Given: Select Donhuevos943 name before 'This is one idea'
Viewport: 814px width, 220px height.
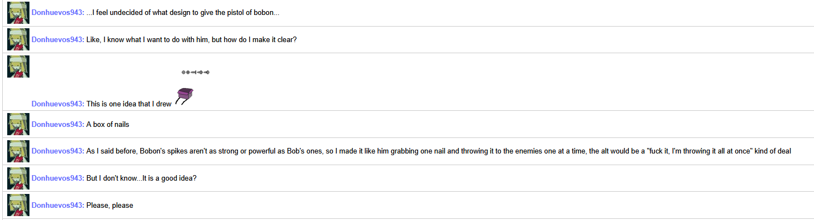Looking at the screenshot, I should [x=58, y=104].
